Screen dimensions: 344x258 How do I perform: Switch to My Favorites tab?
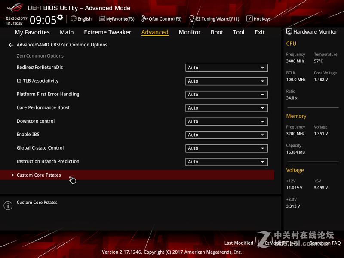click(32, 32)
